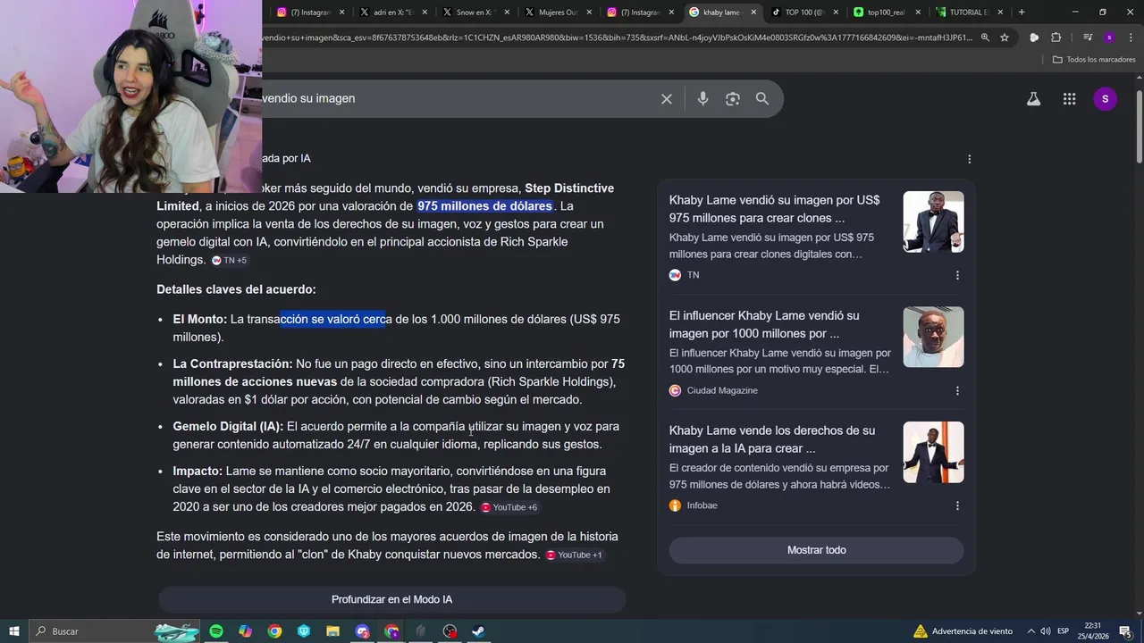Open Discord from the taskbar
Image resolution: width=1144 pixels, height=643 pixels.
(362, 631)
